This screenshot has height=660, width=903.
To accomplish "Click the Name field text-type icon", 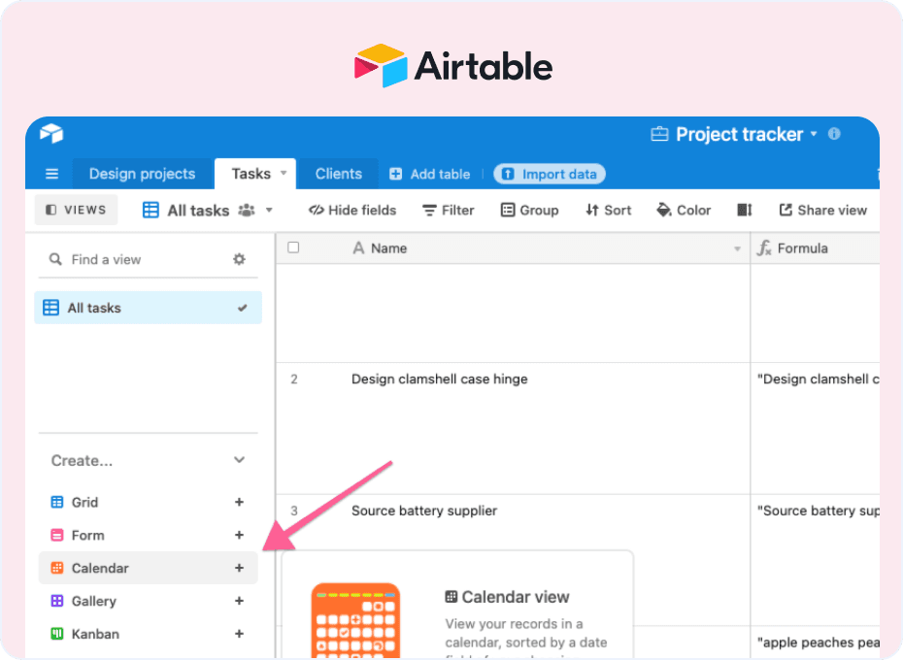I will pos(358,248).
